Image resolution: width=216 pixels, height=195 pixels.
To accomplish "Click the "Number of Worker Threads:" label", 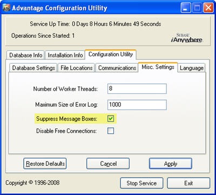I will (x=65, y=89).
